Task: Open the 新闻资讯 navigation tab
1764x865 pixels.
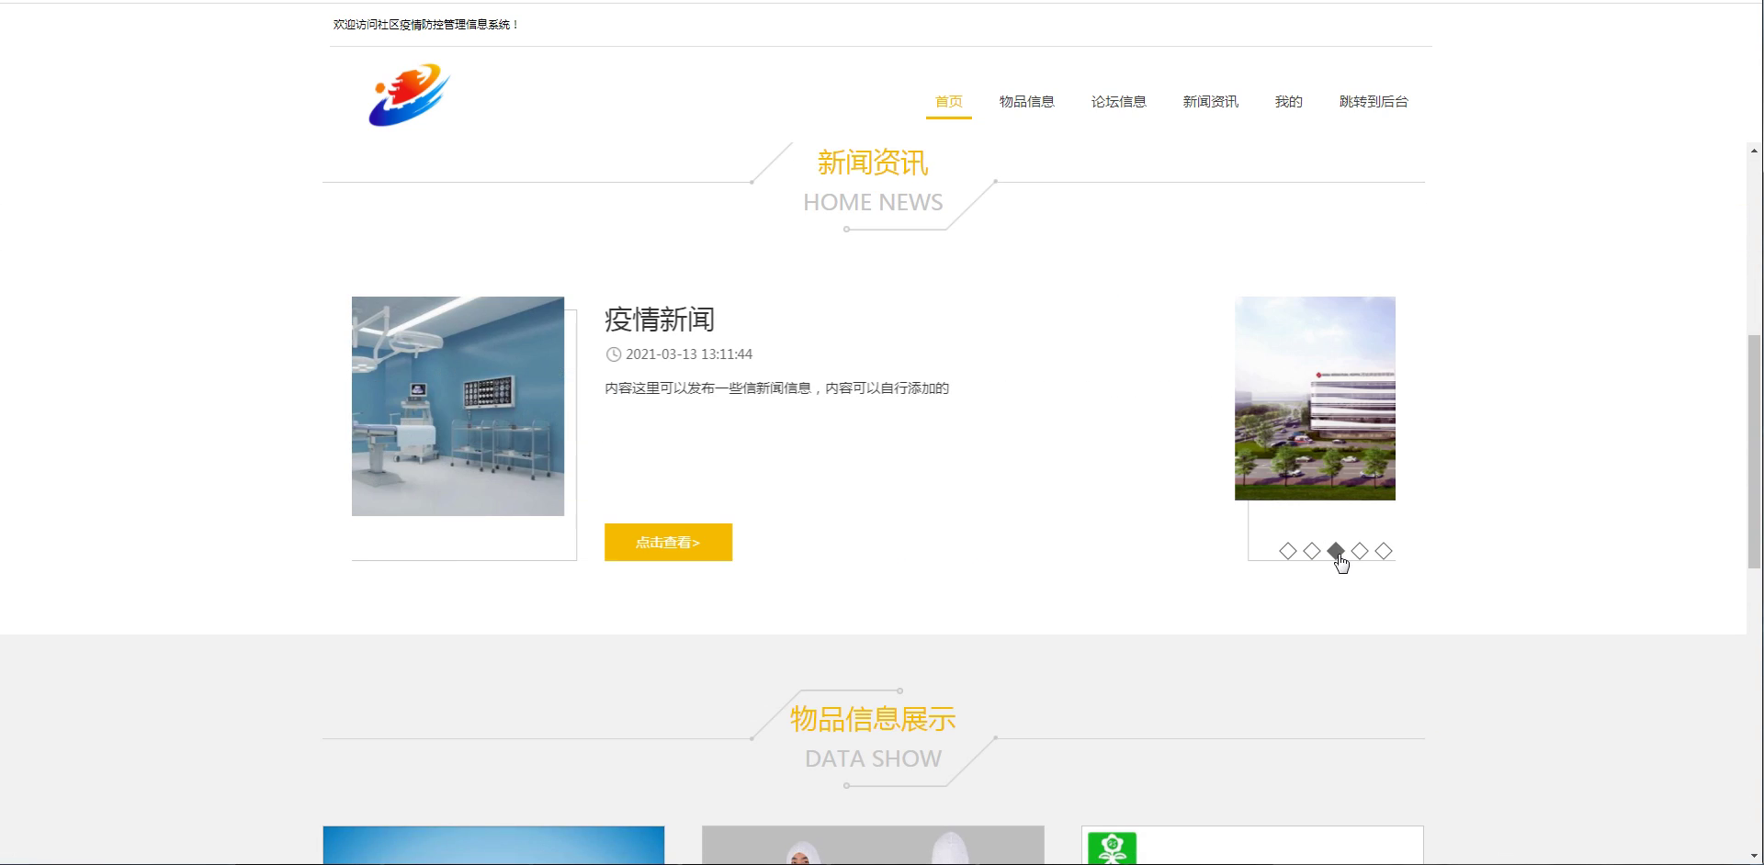Action: [1210, 102]
